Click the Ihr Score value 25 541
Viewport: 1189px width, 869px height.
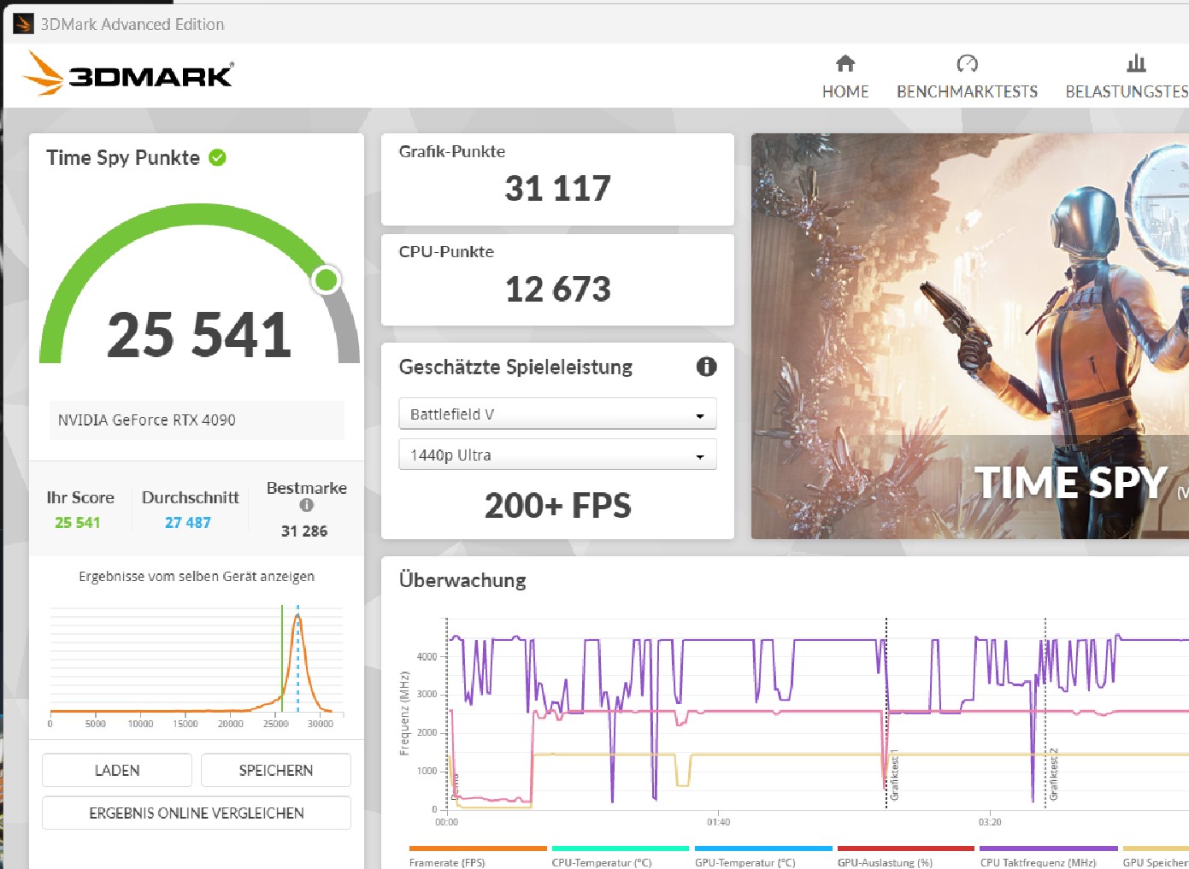78,522
